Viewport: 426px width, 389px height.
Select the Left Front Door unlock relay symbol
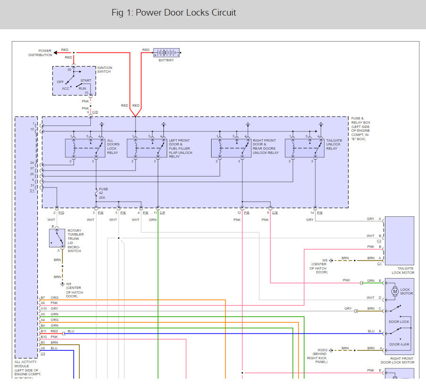click(146, 148)
